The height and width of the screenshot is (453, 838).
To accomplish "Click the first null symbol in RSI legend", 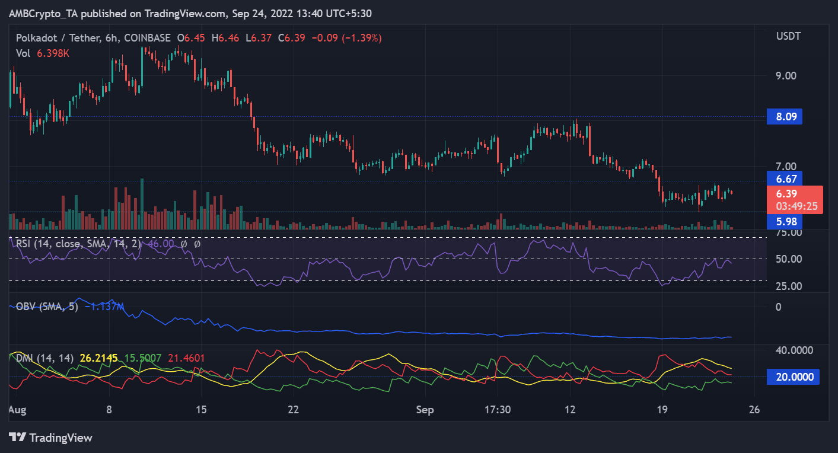I will [x=184, y=244].
